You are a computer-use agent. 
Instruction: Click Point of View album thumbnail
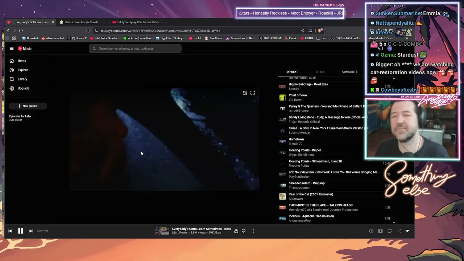[x=282, y=98]
